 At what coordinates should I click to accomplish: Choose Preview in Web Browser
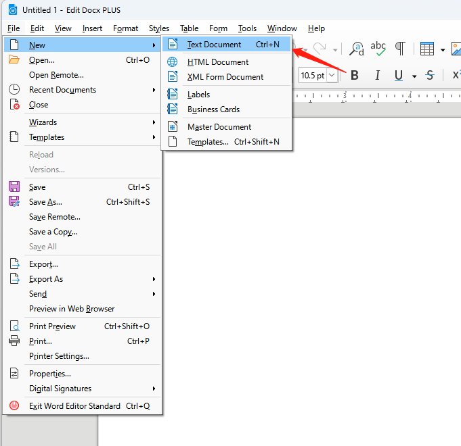pyautogui.click(x=83, y=309)
